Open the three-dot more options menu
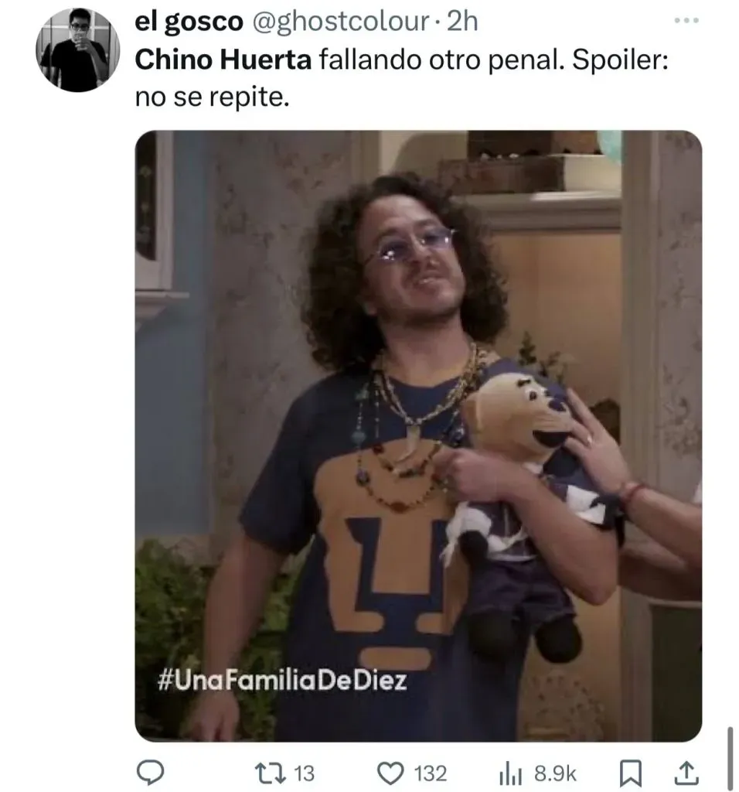This screenshot has width=739, height=792. pyautogui.click(x=686, y=21)
